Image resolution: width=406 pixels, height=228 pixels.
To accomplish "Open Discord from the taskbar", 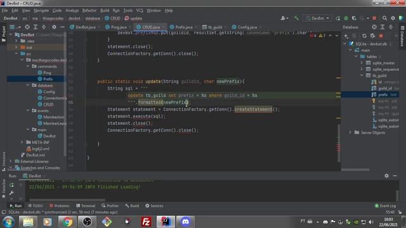I will tap(185, 222).
